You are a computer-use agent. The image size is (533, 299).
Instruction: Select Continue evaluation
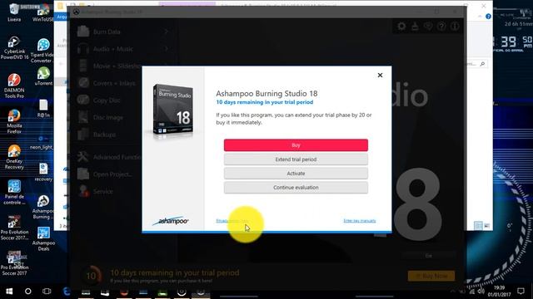coord(296,188)
